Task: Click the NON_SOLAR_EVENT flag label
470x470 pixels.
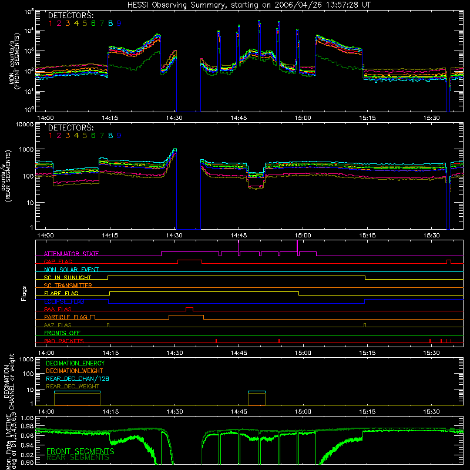Action: [x=71, y=270]
